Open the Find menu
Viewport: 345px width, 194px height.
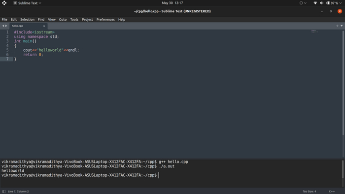click(x=41, y=19)
